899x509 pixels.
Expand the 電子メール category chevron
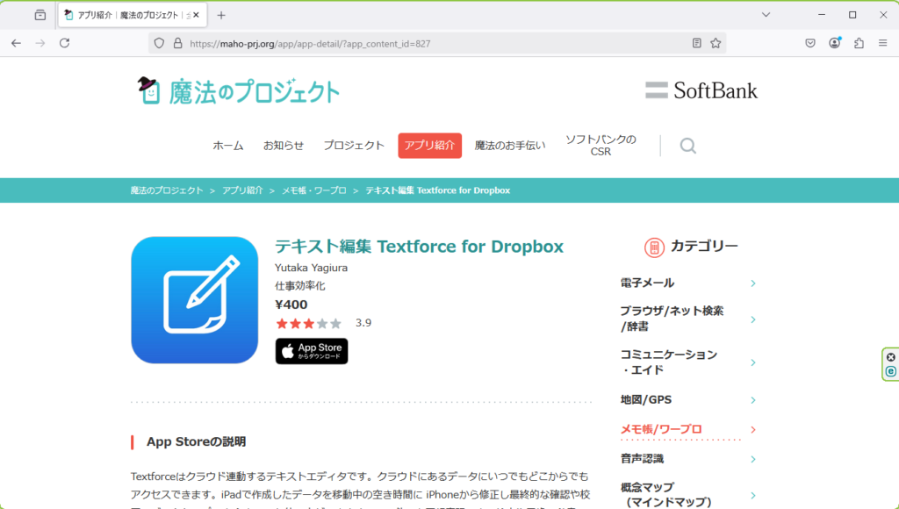pyautogui.click(x=753, y=283)
